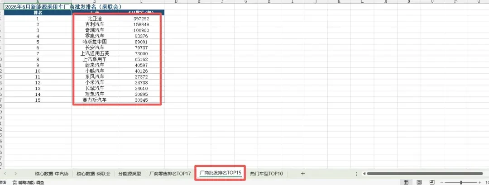Select the 长城汽车 cell

point(95,89)
